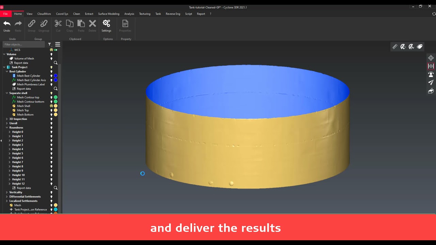The height and width of the screenshot is (245, 436).
Task: Open the Report tab
Action: pyautogui.click(x=201, y=14)
